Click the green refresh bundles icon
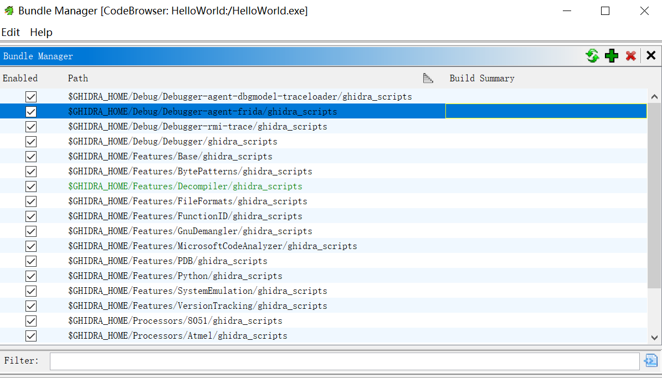 pyautogui.click(x=593, y=56)
